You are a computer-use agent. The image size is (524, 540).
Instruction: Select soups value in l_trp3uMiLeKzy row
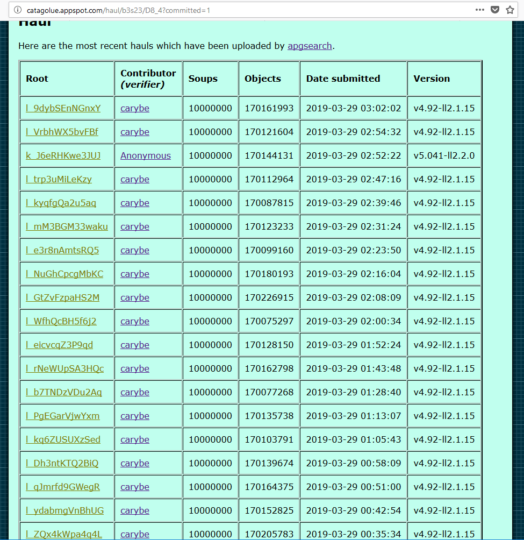pos(210,180)
